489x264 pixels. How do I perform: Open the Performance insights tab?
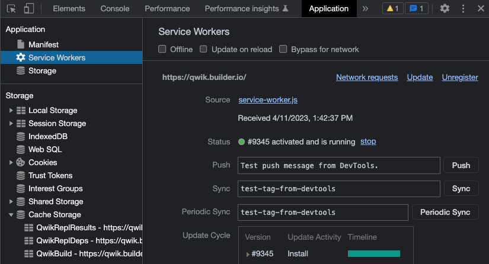pyautogui.click(x=247, y=9)
